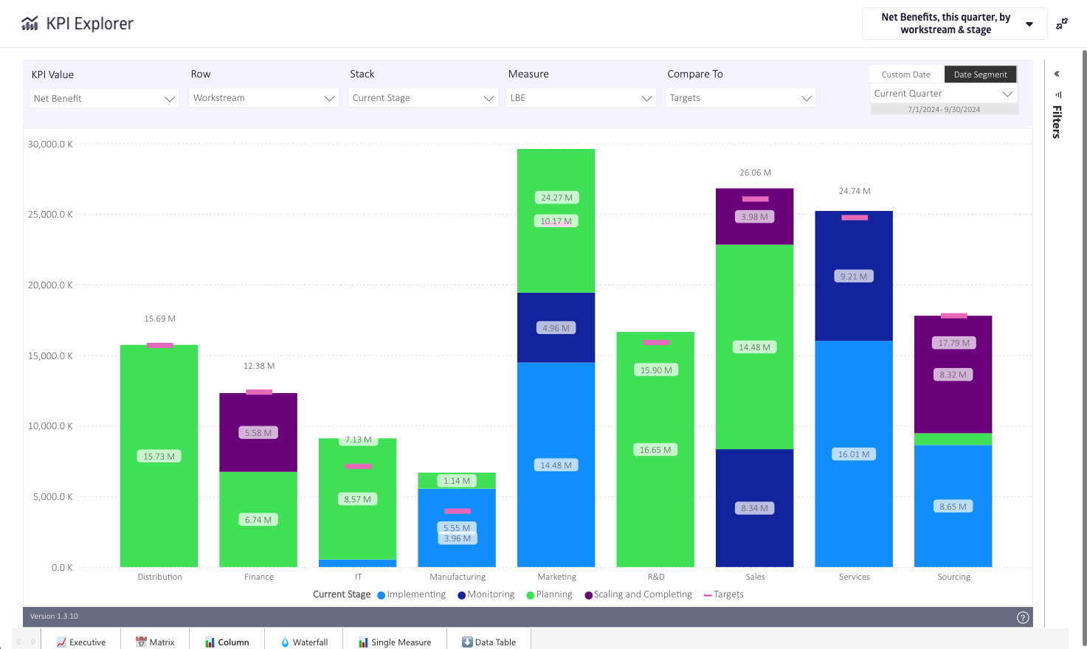The width and height of the screenshot is (1087, 649).
Task: Click the Marketing Implementing blue bar segment
Action: click(556, 502)
